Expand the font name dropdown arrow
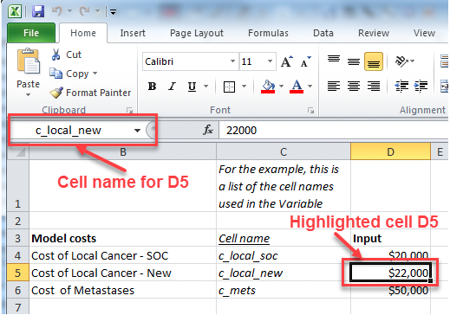Screen dimensions: 450x315 point(232,61)
